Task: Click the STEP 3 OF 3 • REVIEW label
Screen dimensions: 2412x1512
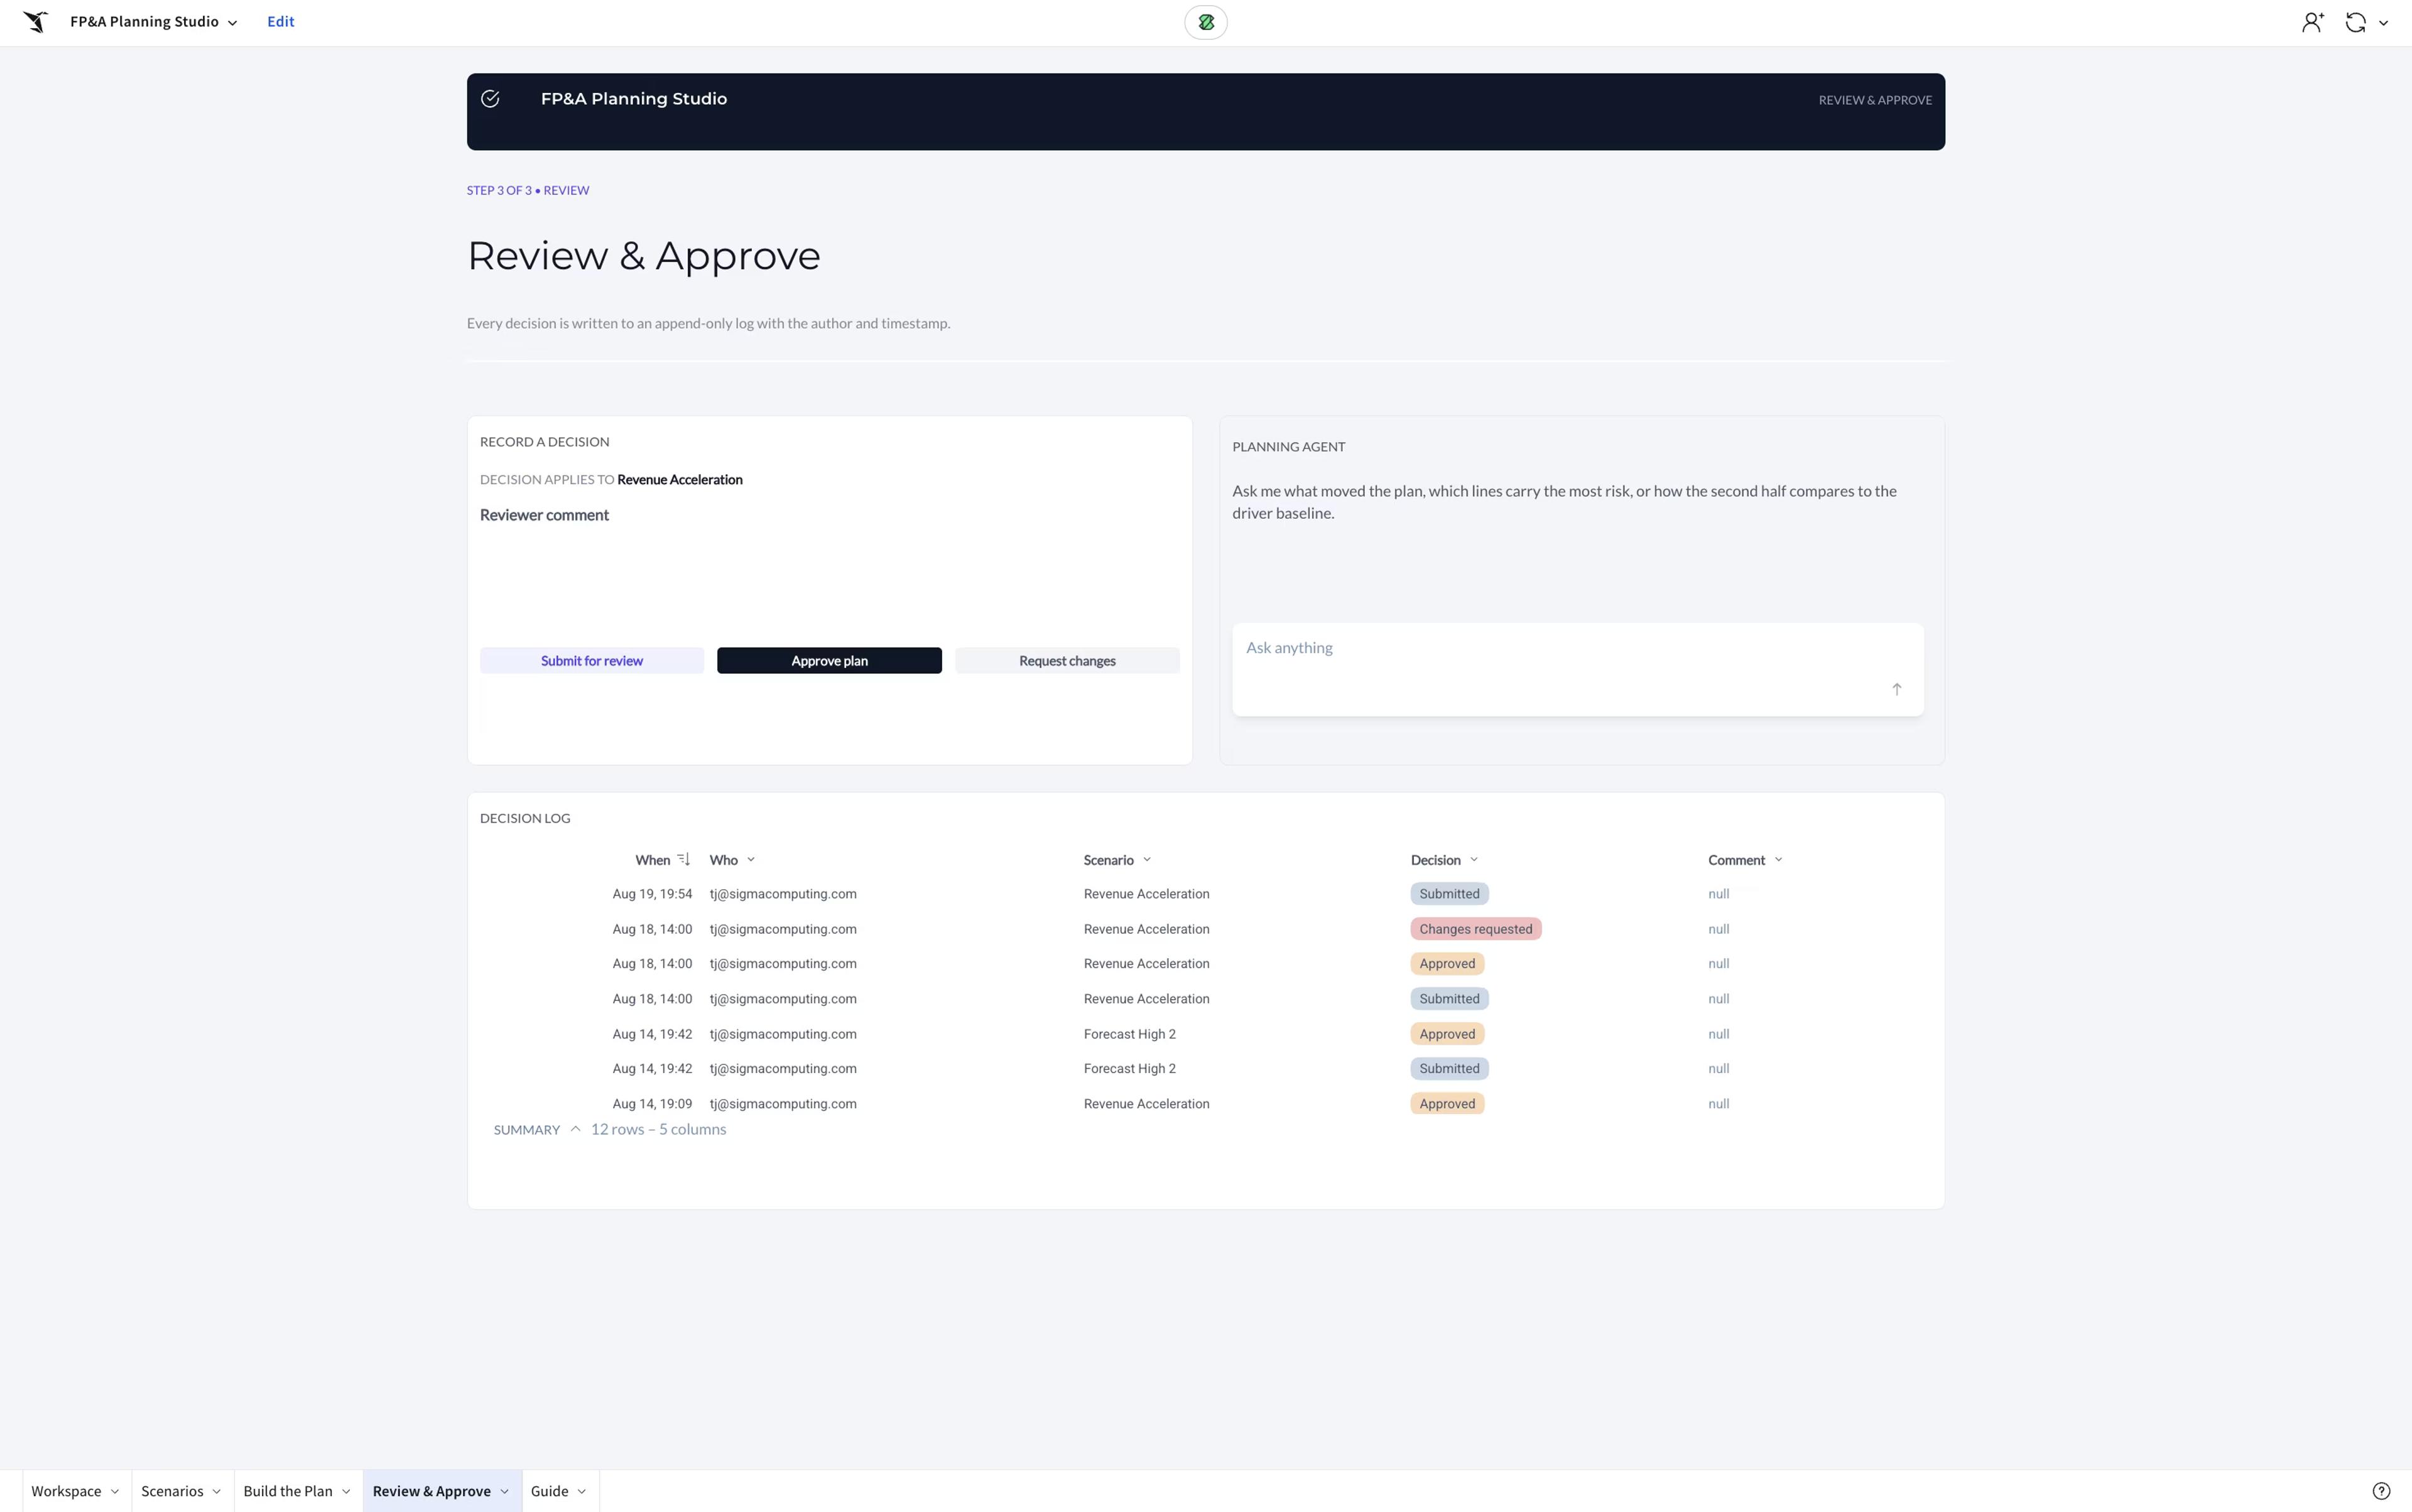Action: 527,190
